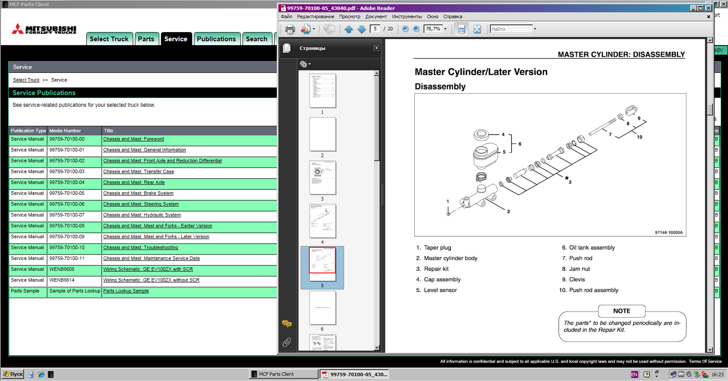Go to previous page with up arrow
Viewport: 728px width, 381px height.
click(349, 29)
